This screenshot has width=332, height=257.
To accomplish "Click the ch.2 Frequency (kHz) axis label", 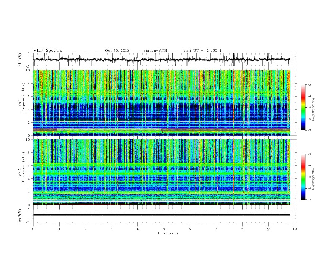I will click(x=22, y=167).
